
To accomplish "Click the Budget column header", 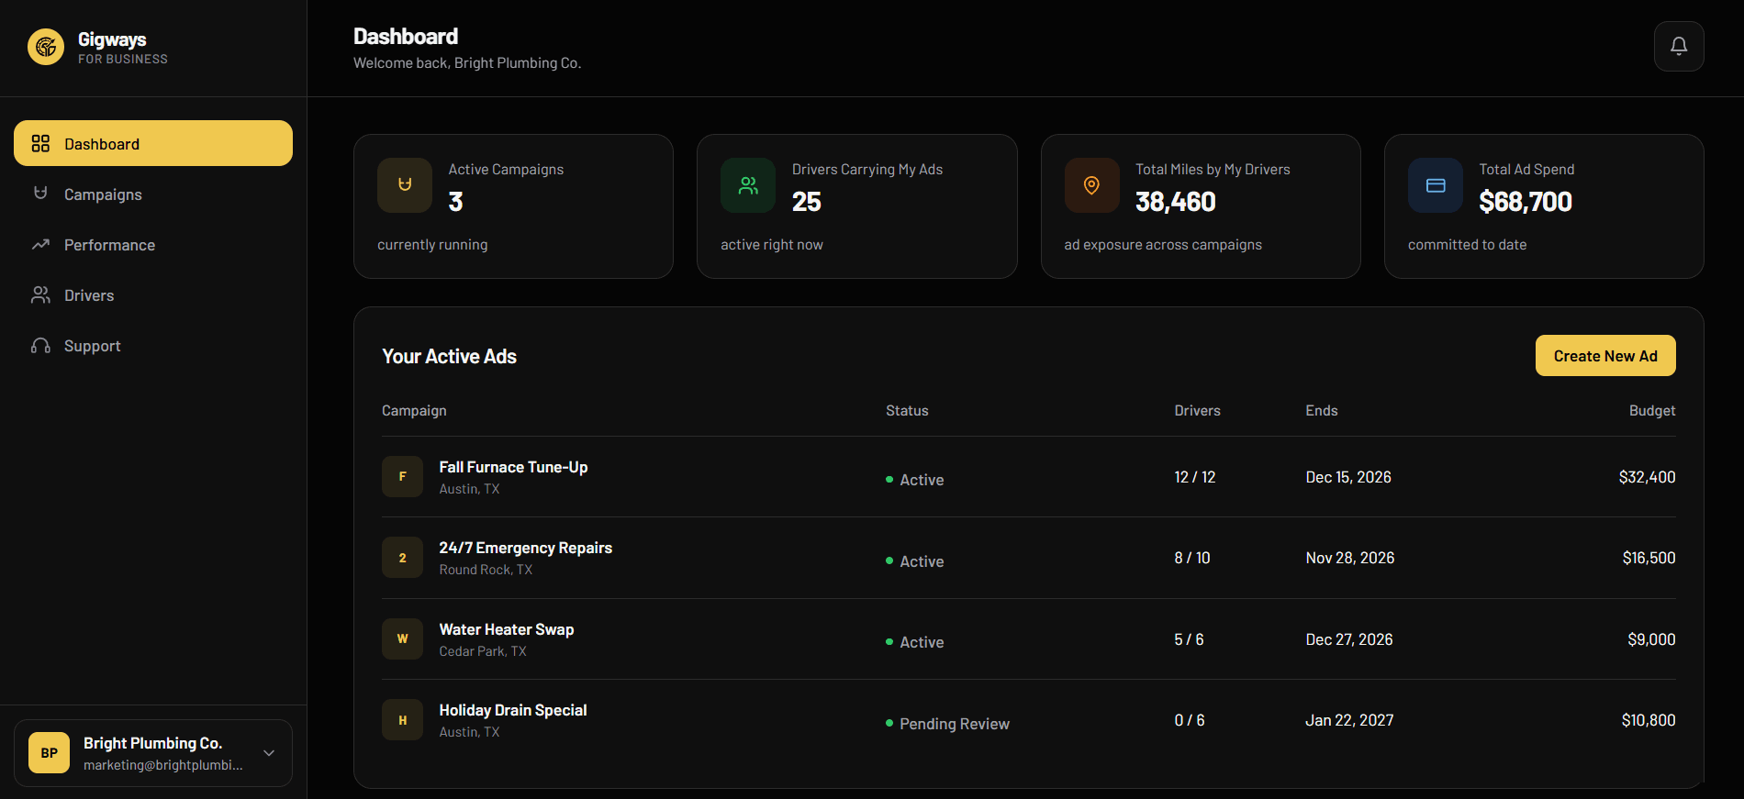I will coord(1652,410).
